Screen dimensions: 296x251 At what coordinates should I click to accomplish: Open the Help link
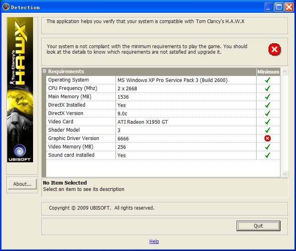click(154, 241)
